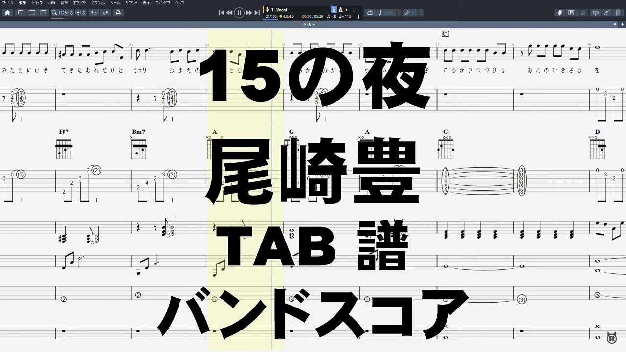
Task: Undo the last action
Action: coord(94,13)
